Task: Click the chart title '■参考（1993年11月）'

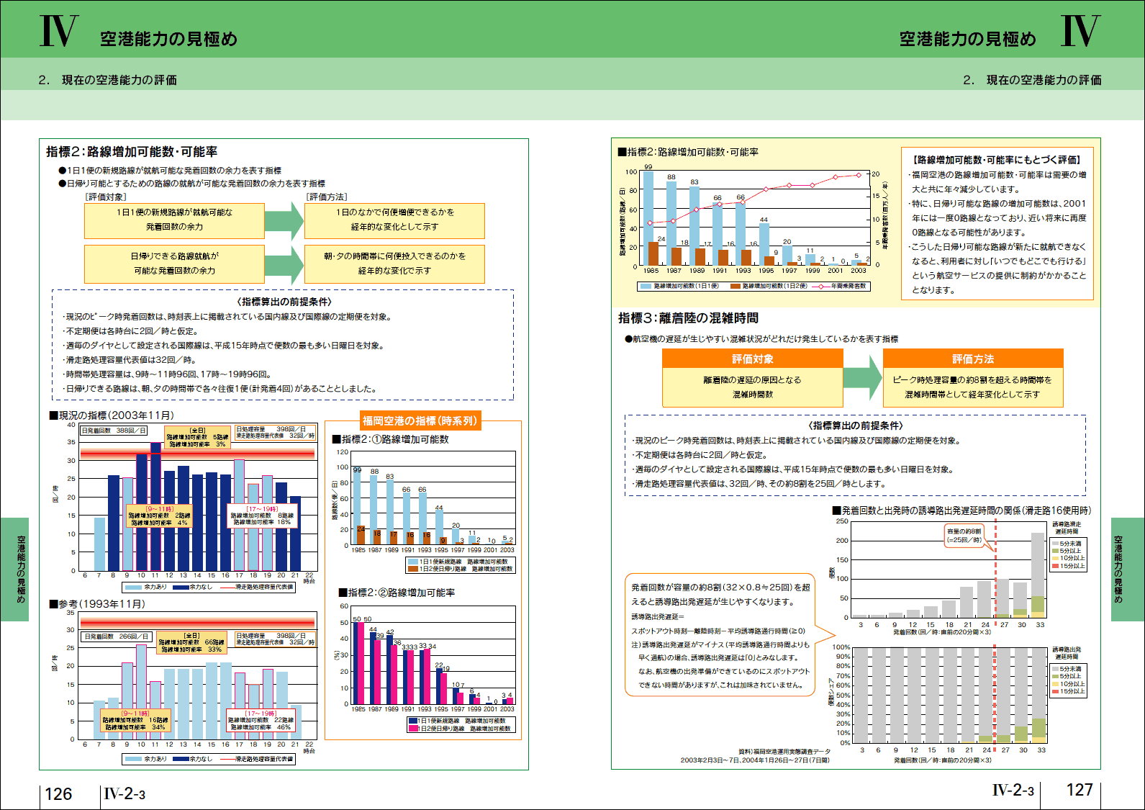Action: pos(97,604)
